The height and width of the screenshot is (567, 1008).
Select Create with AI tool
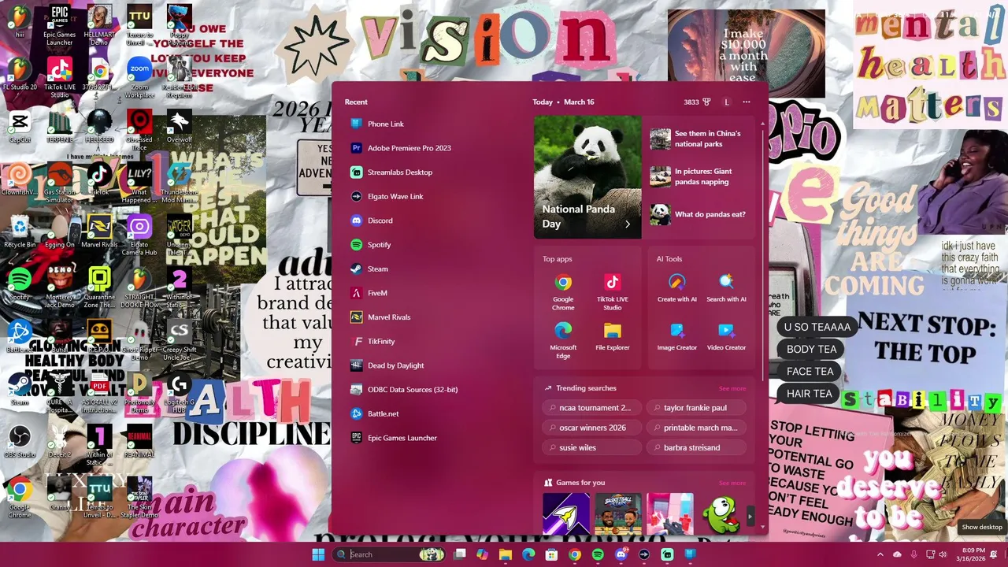point(677,287)
